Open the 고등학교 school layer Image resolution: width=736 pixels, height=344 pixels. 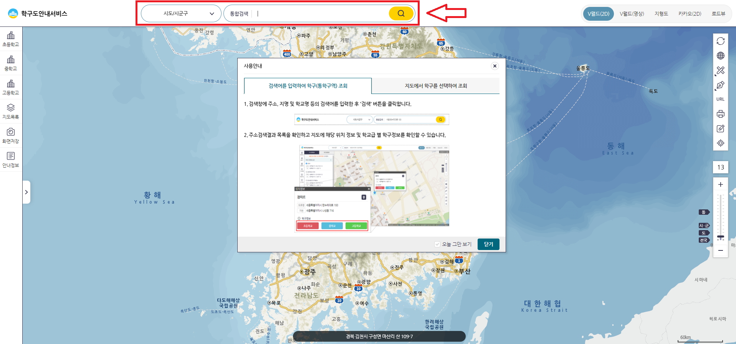point(11,87)
